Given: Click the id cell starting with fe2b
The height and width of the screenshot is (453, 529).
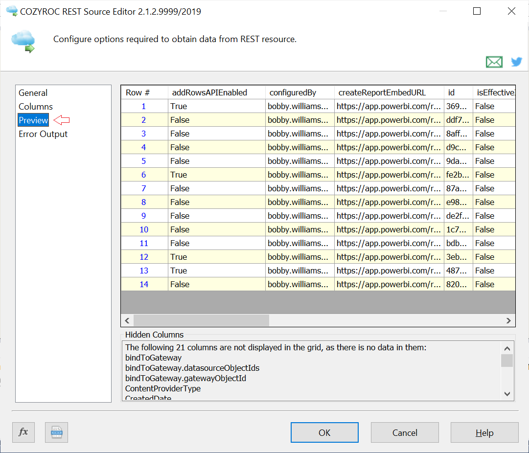Looking at the screenshot, I should click(x=458, y=175).
